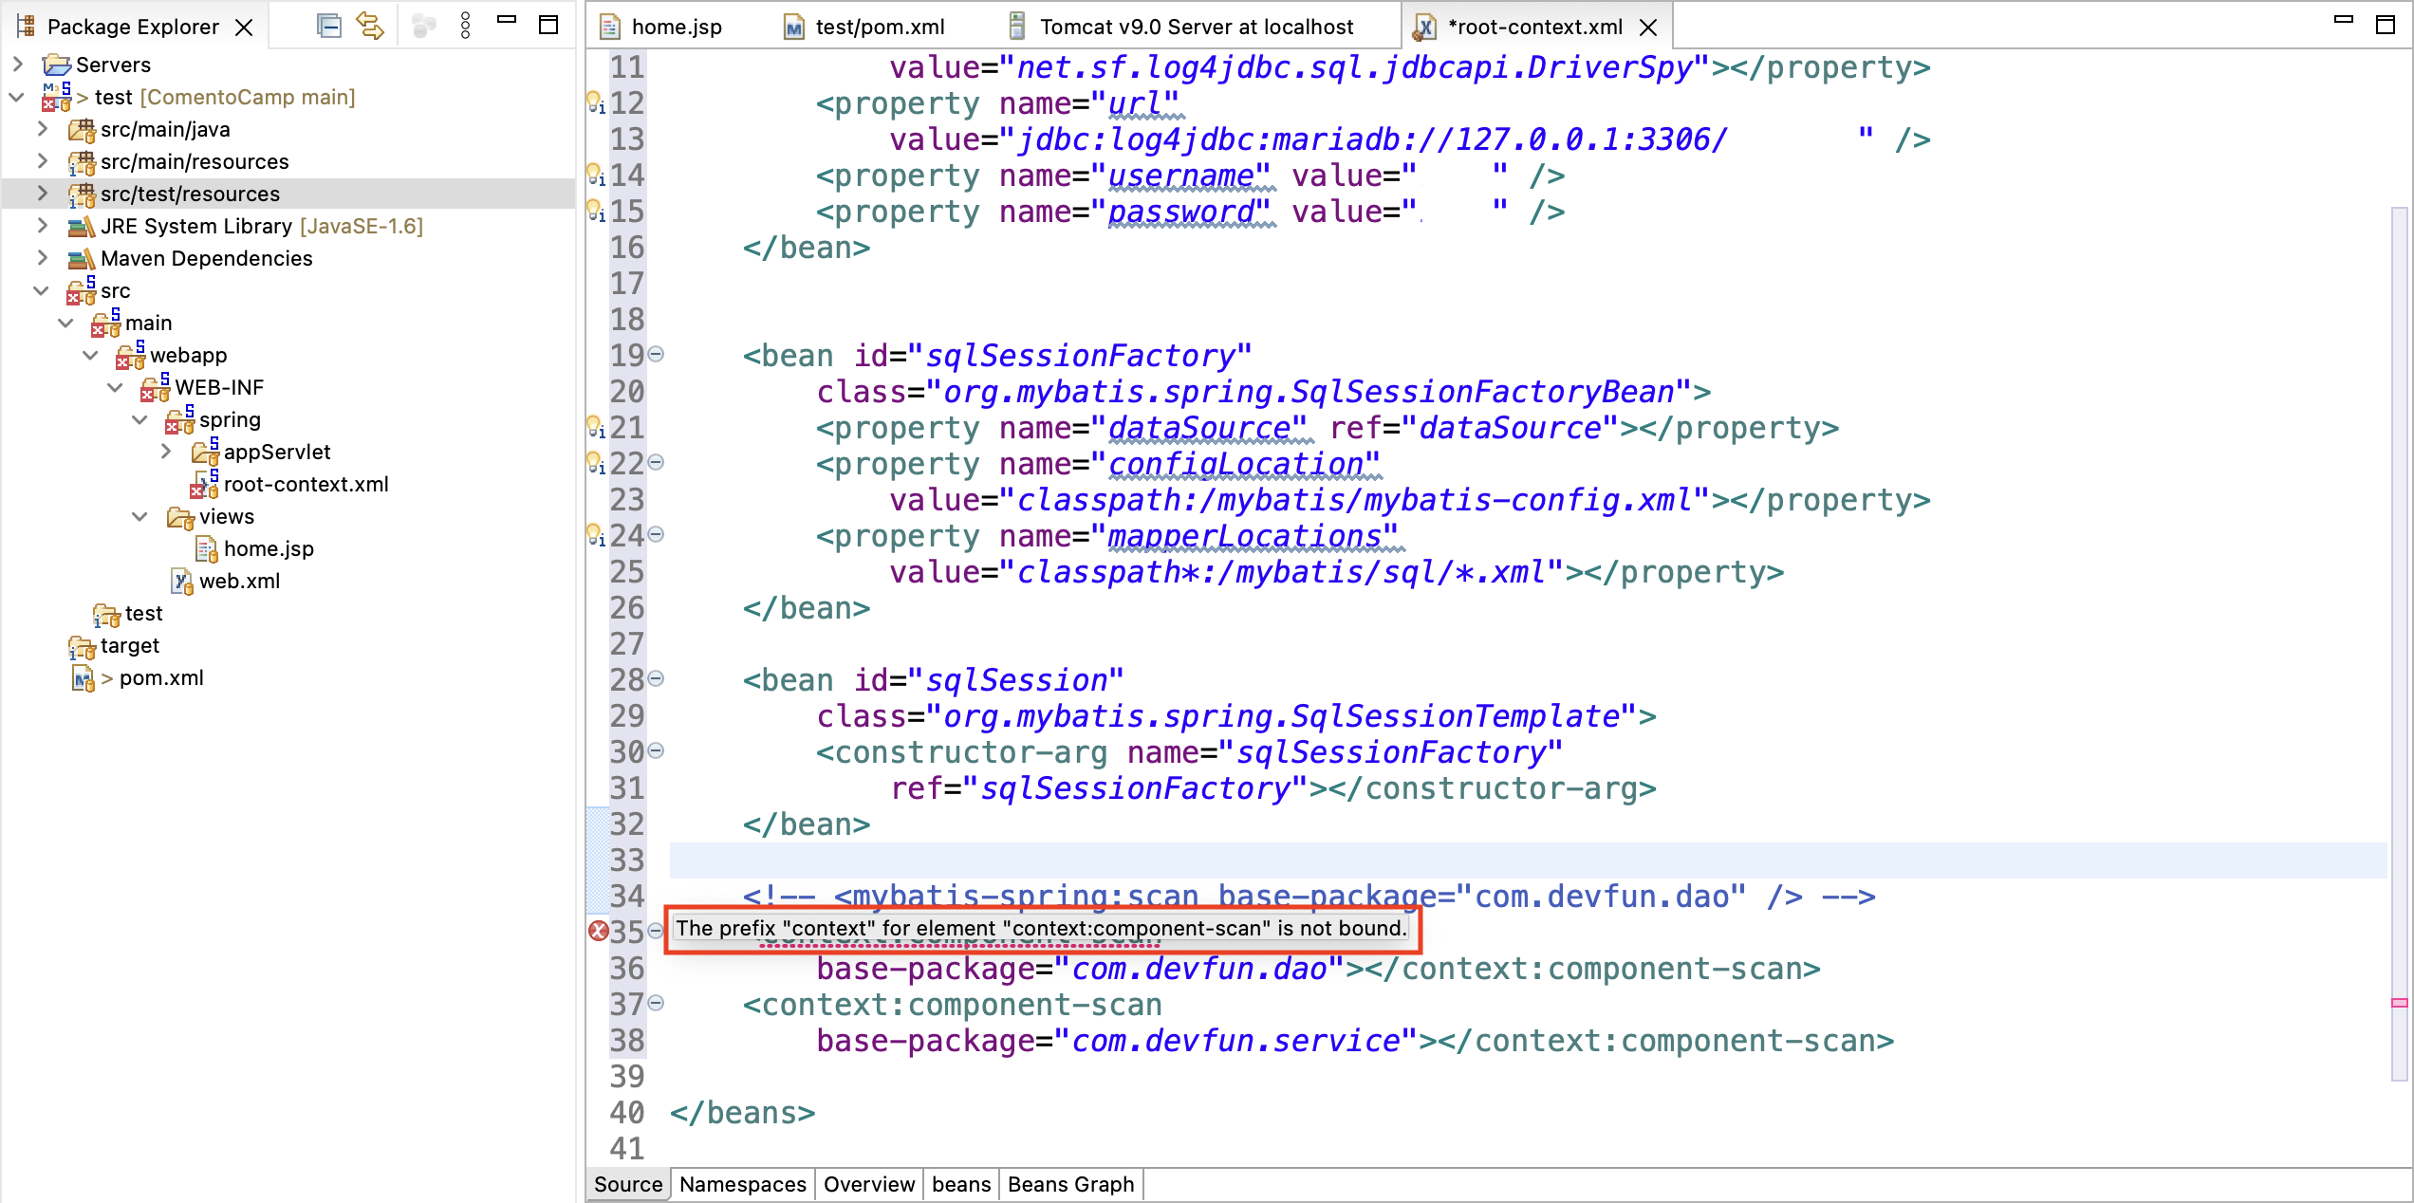Click the pom.xml file icon in tree
The height and width of the screenshot is (1203, 2414).
coord(83,678)
